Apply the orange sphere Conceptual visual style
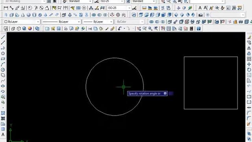 tap(30, 28)
